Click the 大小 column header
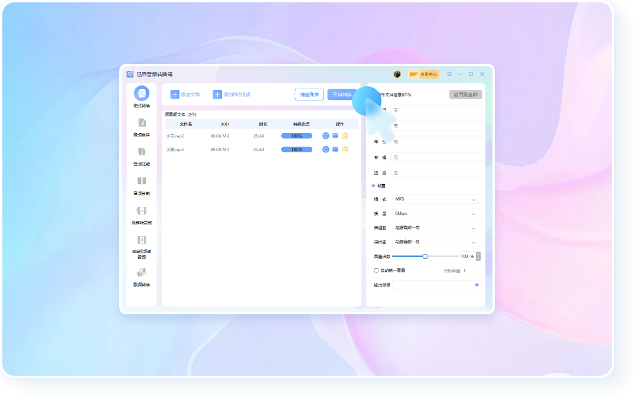Image resolution: width=633 pixels, height=397 pixels. coord(224,124)
